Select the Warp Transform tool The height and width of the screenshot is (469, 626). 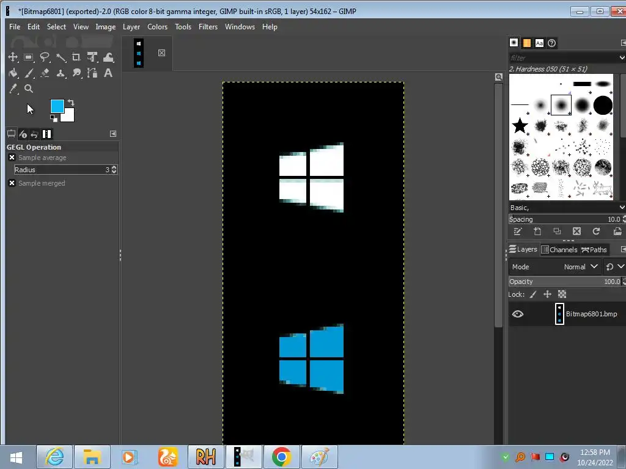coord(108,57)
